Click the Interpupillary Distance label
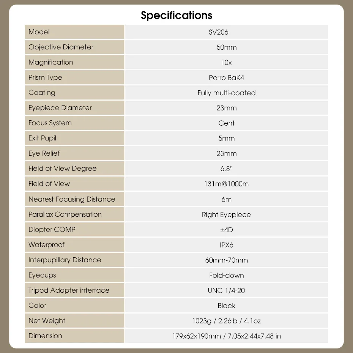Viewport: 353px width, 353px height. (x=65, y=260)
